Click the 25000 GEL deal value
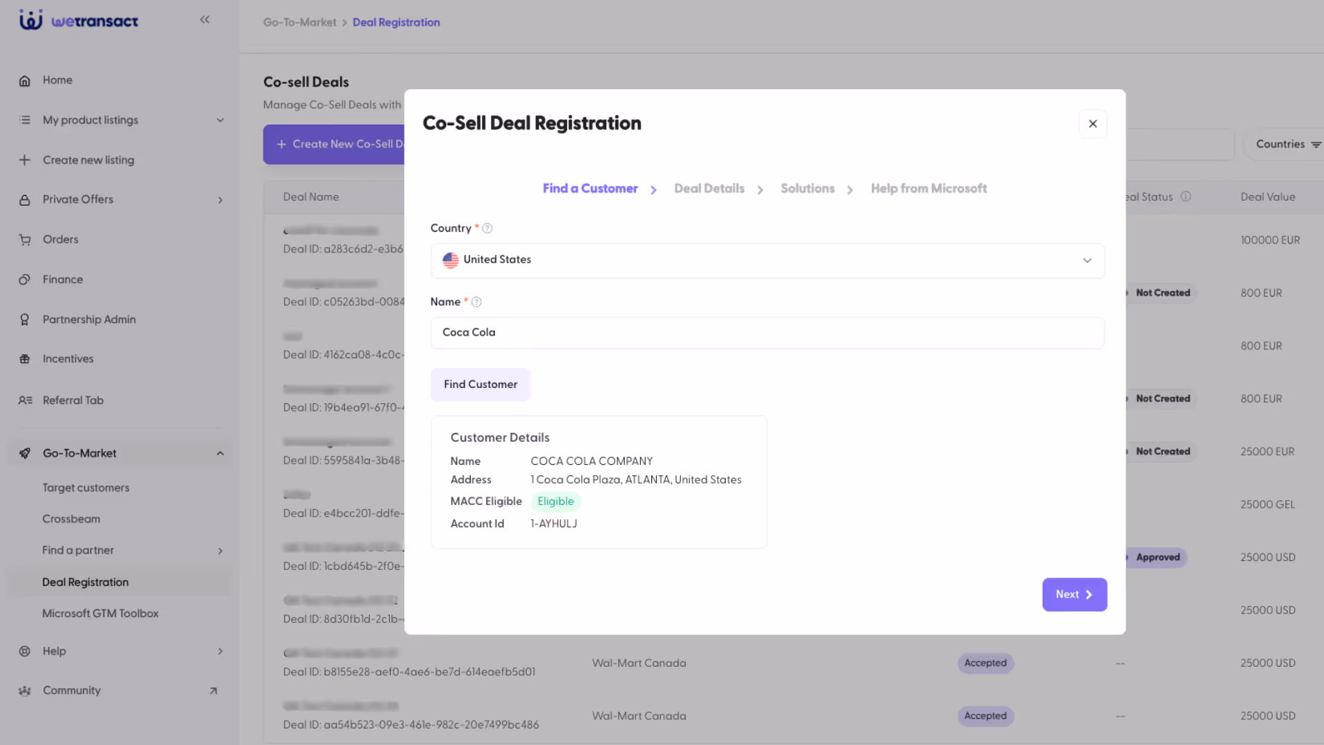This screenshot has width=1324, height=745. (x=1267, y=505)
